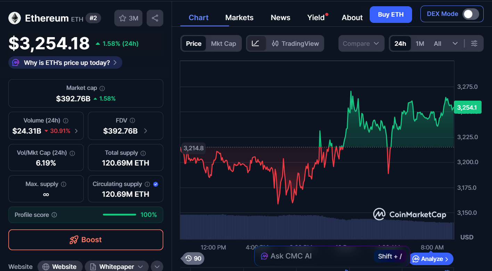Click the Buy ETH button
The height and width of the screenshot is (271, 492).
391,15
